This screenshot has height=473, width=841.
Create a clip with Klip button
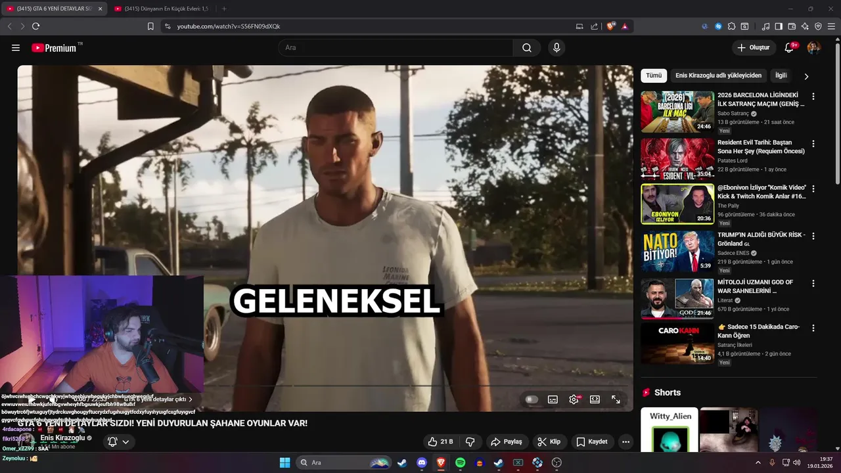pyautogui.click(x=549, y=441)
